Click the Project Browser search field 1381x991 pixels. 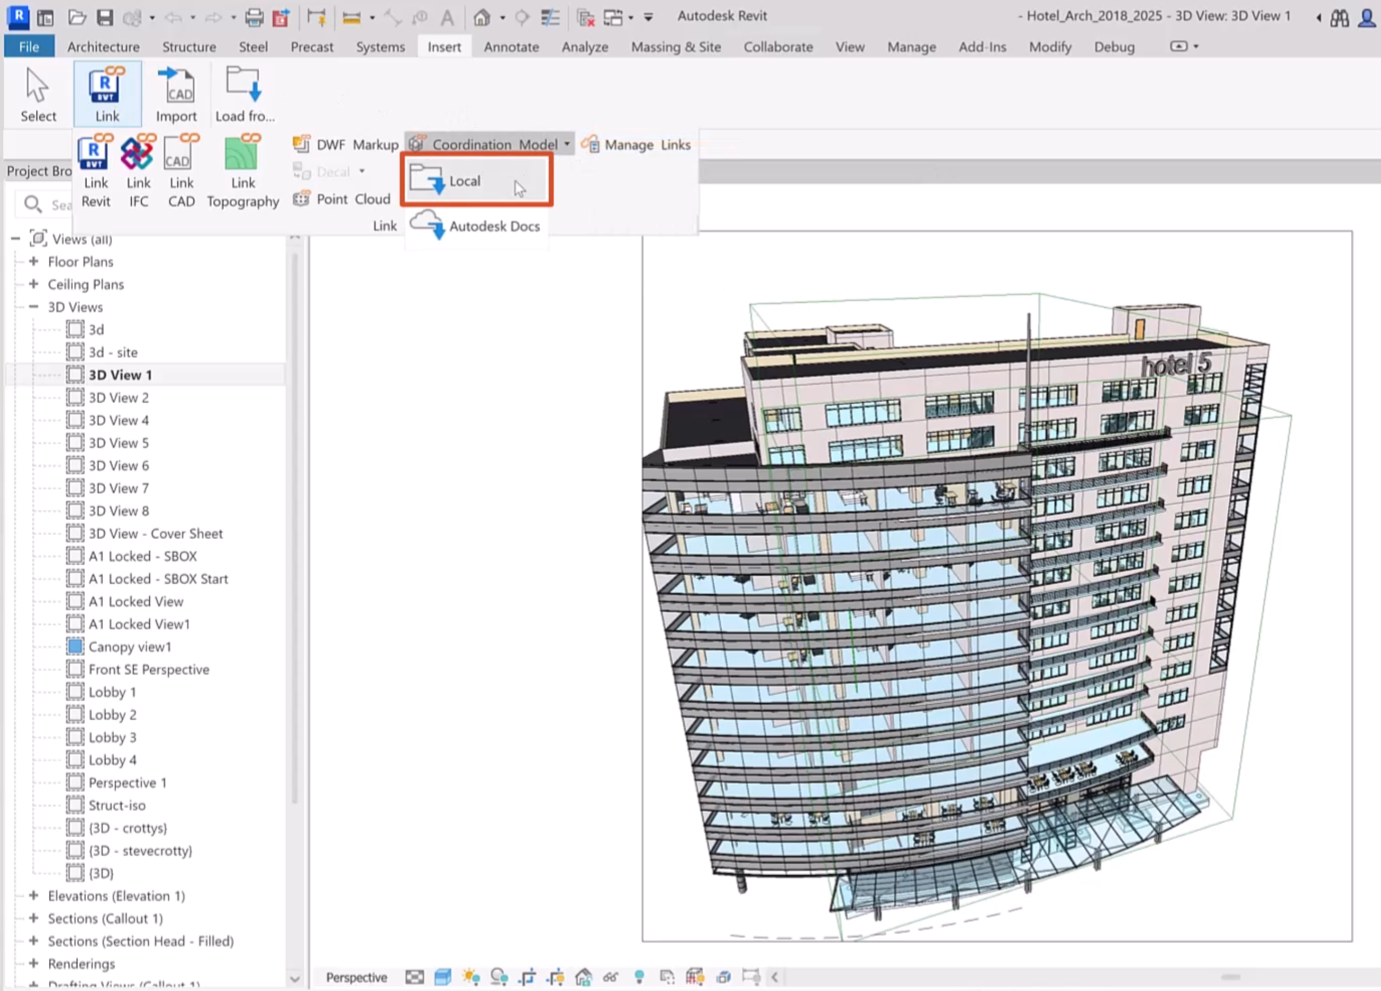pos(44,205)
